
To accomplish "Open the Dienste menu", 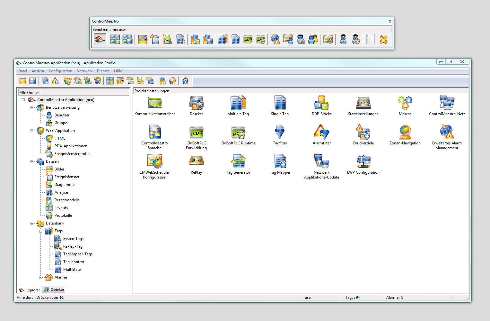I will tap(103, 71).
